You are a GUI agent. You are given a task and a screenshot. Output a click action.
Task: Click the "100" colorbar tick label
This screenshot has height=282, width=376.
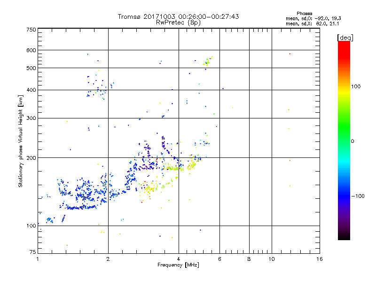[x=356, y=86]
